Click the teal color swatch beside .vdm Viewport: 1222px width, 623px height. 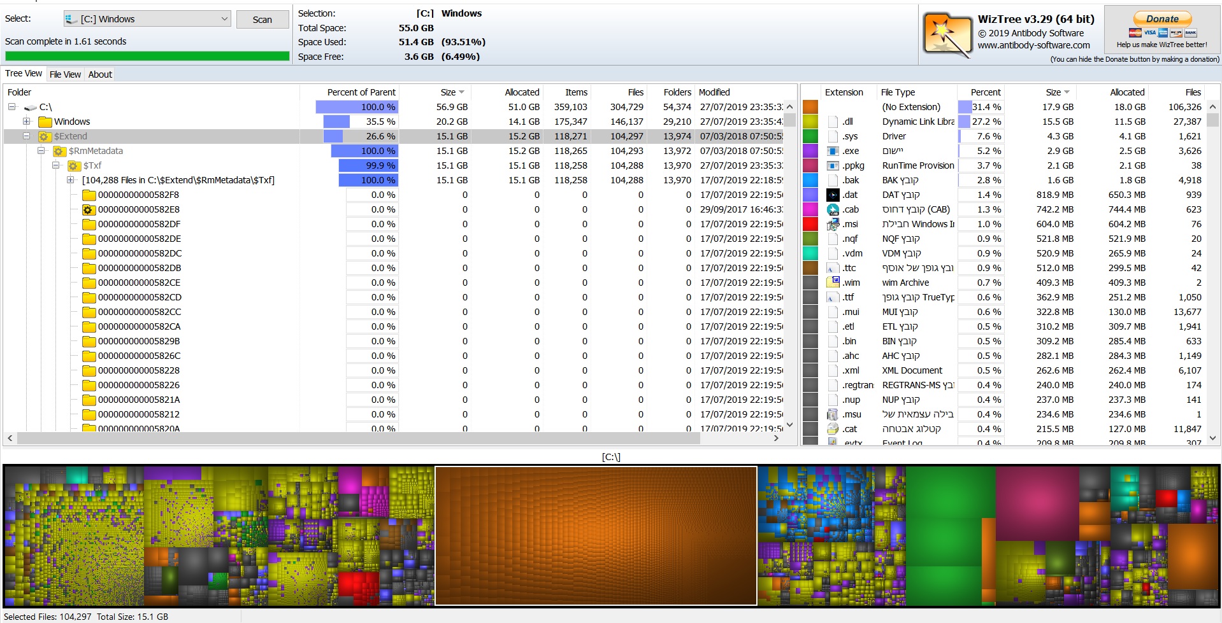coord(810,253)
